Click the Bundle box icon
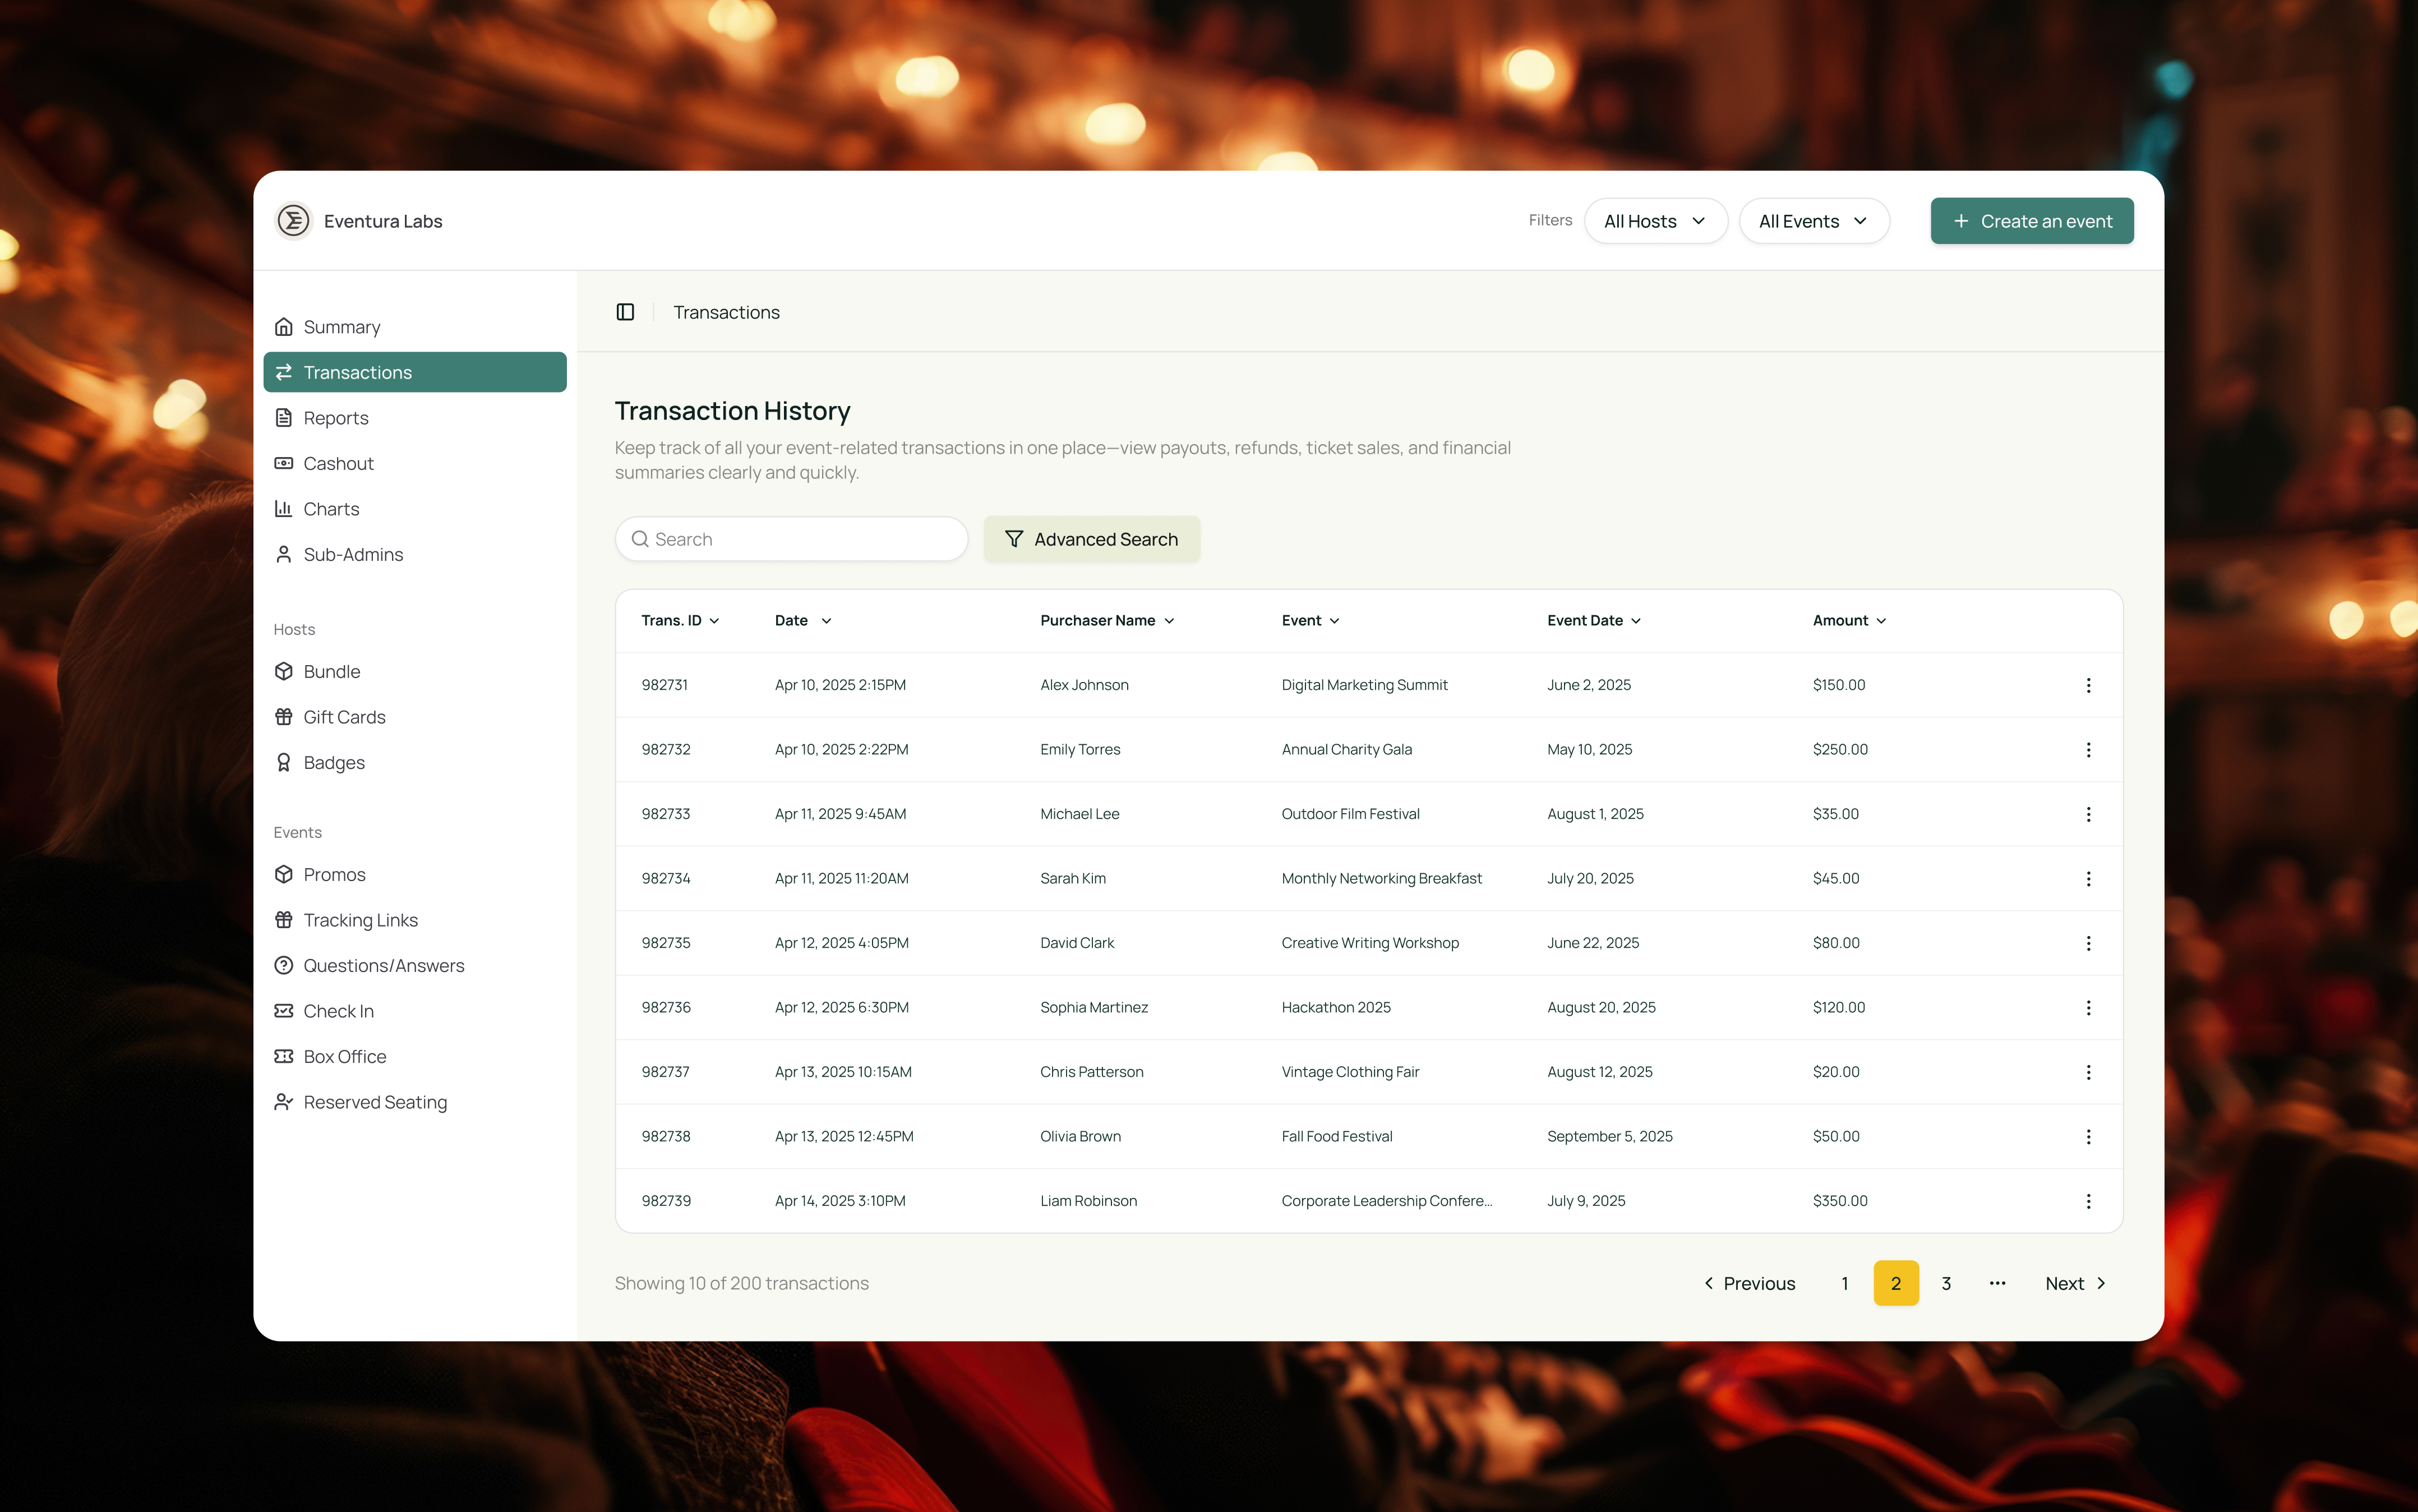2418x1512 pixels. pos(284,671)
